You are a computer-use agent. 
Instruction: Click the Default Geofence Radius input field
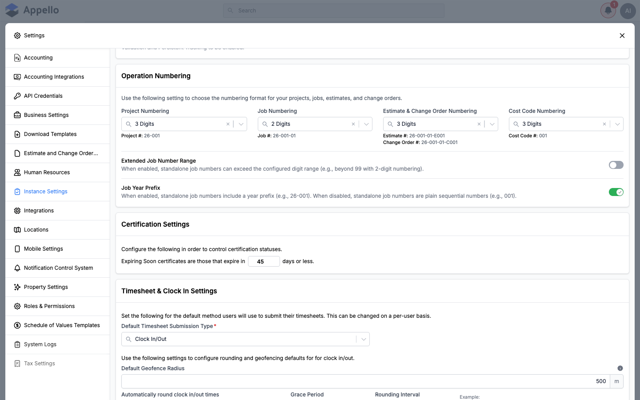click(x=366, y=381)
